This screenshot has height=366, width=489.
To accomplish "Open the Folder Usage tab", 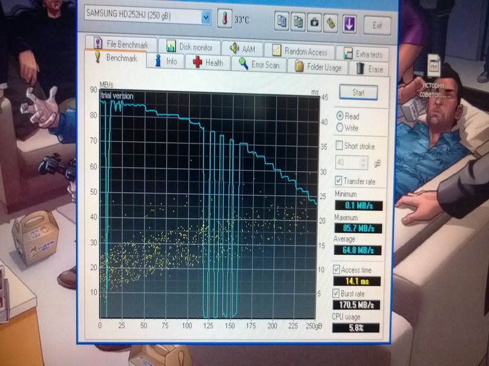I will pyautogui.click(x=318, y=66).
